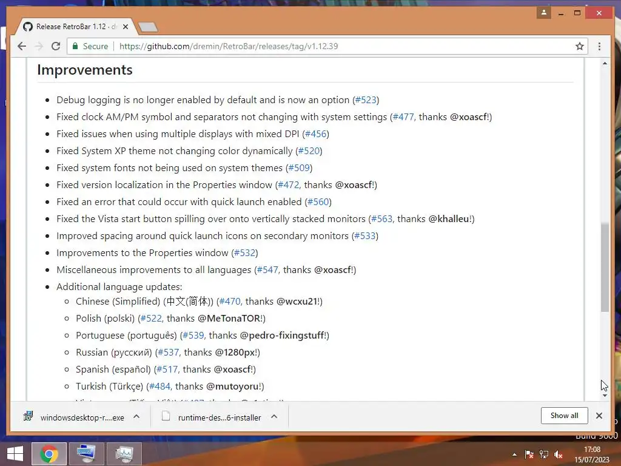Click the muted volume tray icon

(559, 454)
